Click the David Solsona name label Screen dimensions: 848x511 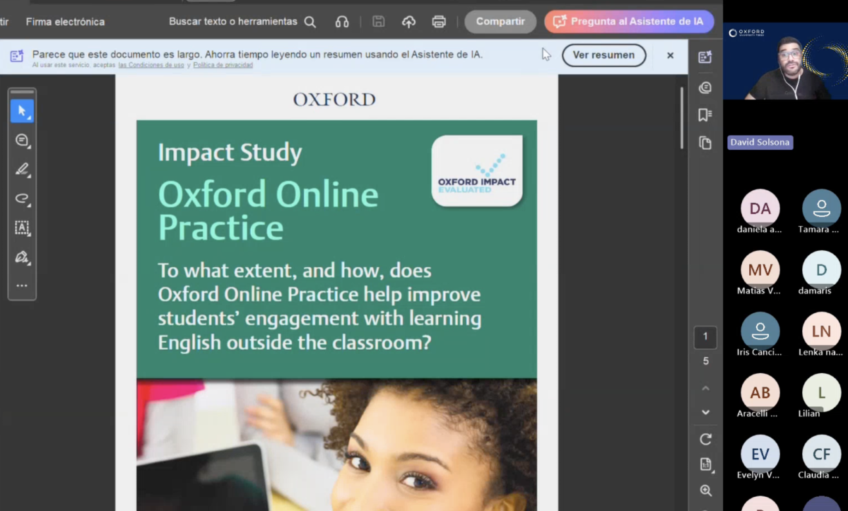(x=760, y=142)
